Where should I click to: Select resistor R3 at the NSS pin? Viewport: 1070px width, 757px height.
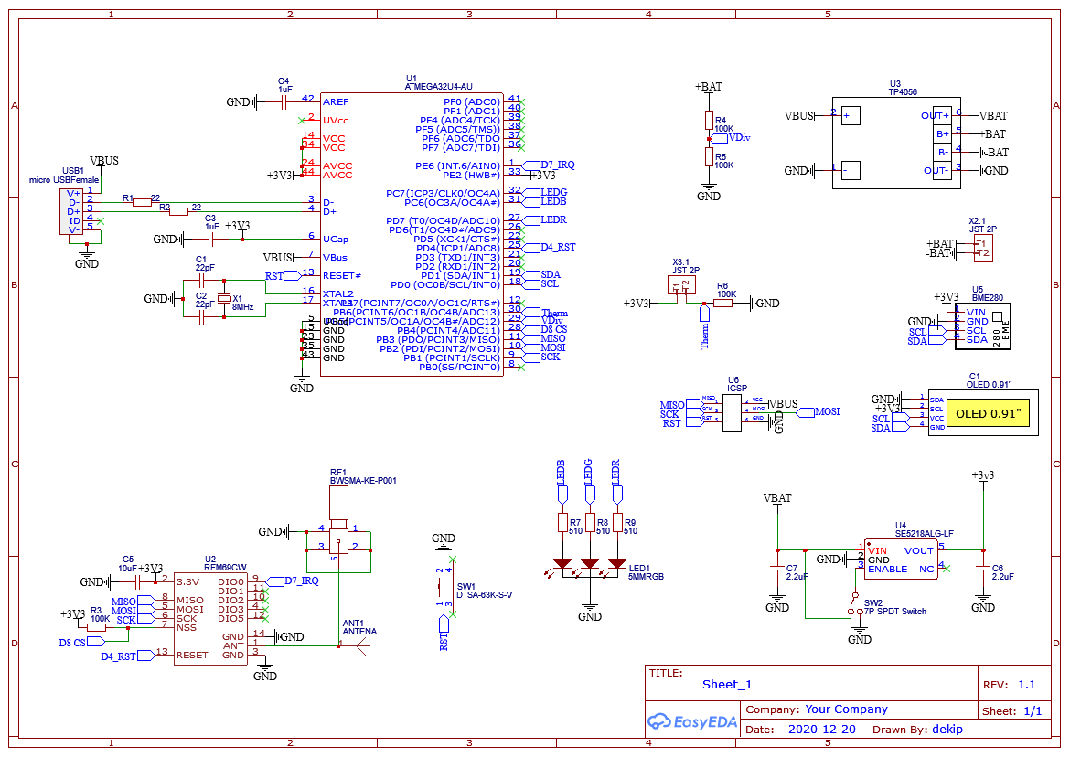96,627
